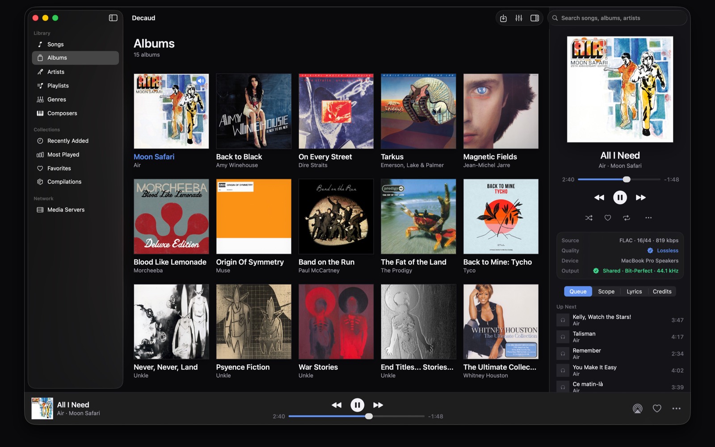
Task: Click the Moon Safari album title link
Action: point(154,157)
